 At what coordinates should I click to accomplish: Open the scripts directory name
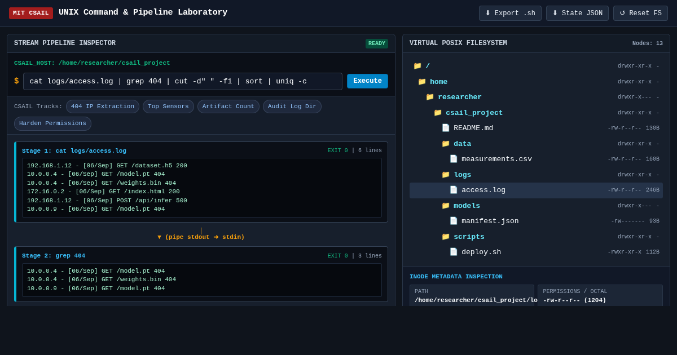469,237
